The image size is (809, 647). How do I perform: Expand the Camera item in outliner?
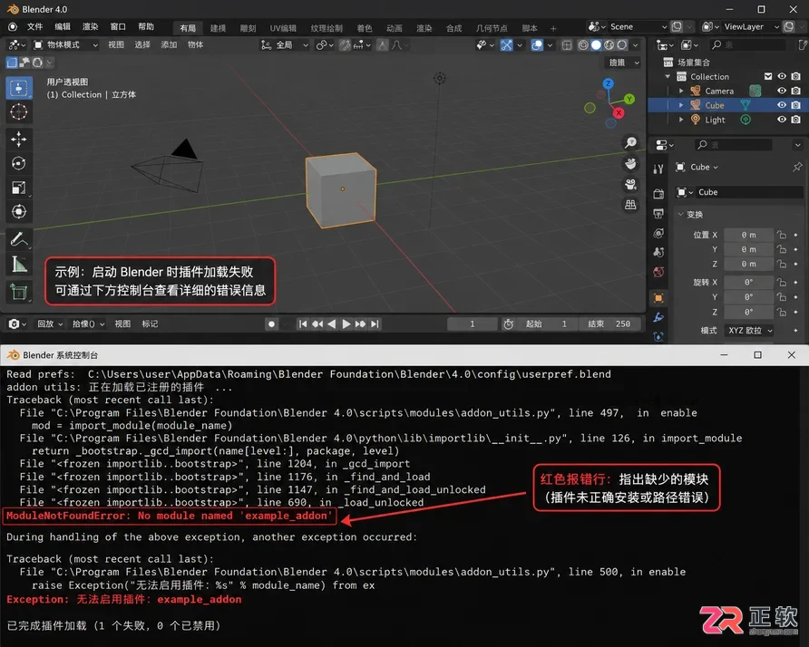(681, 91)
